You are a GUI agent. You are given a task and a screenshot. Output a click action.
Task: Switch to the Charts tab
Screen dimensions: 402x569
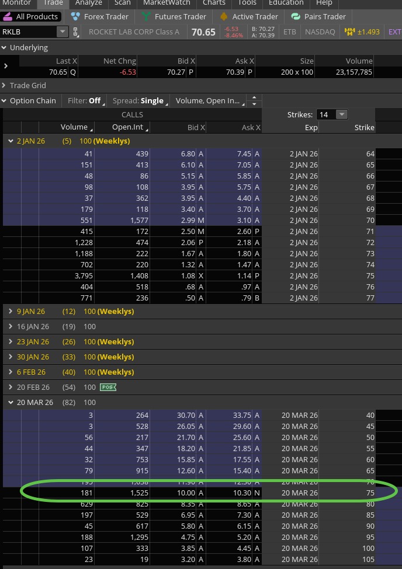214,3
